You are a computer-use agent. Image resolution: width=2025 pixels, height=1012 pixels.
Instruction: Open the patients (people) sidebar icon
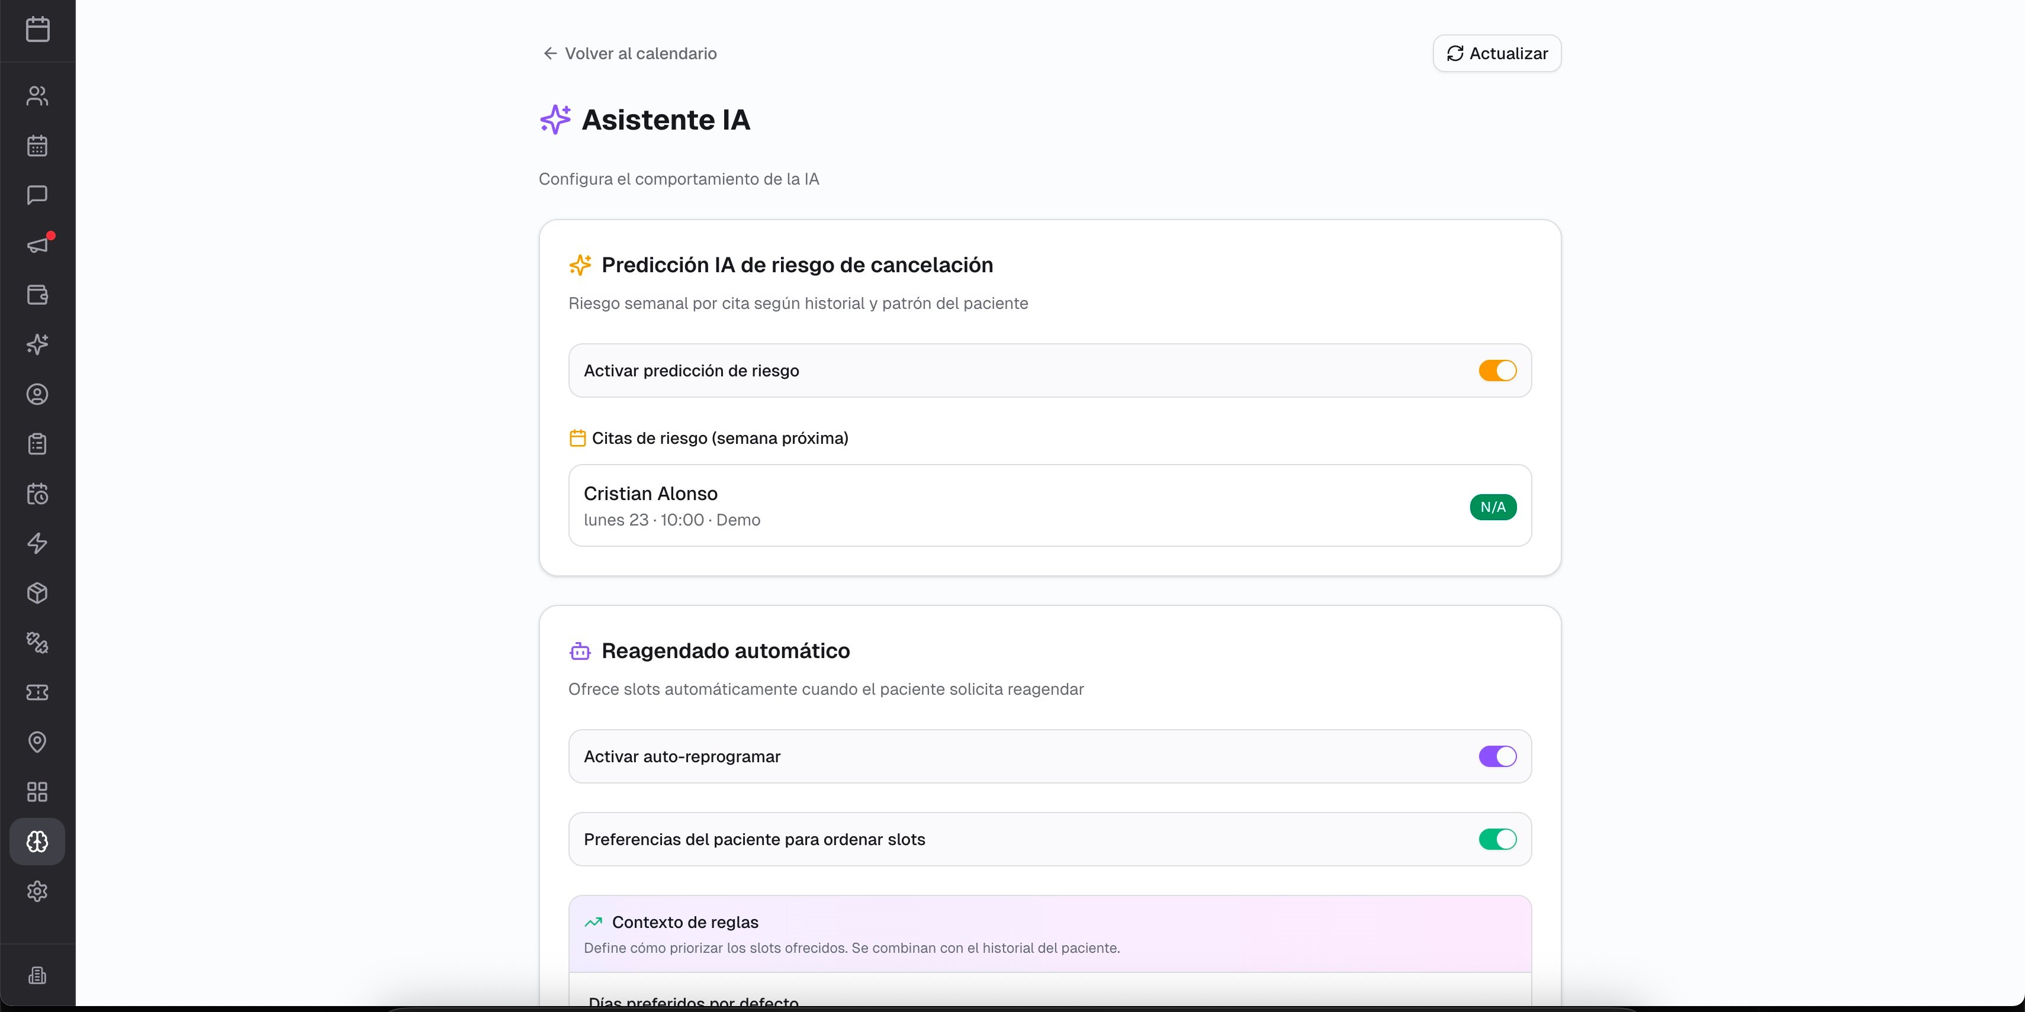pos(37,96)
